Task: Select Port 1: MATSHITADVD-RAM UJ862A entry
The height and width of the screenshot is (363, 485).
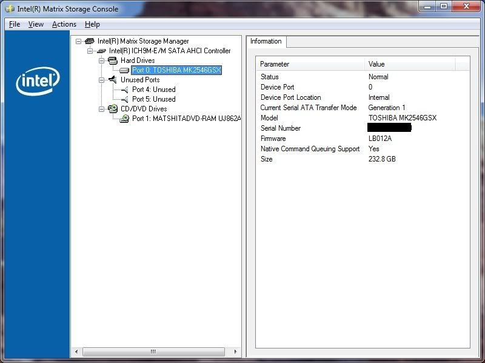Action: [186, 119]
